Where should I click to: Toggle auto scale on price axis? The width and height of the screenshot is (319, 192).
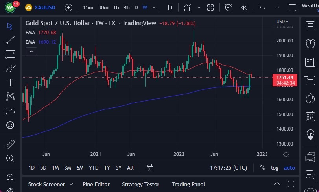(x=289, y=168)
